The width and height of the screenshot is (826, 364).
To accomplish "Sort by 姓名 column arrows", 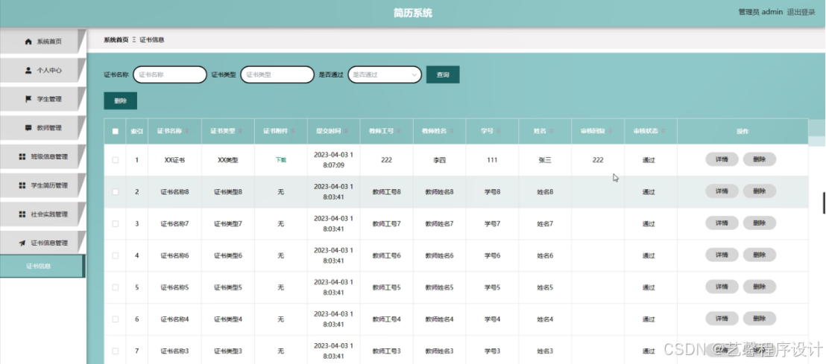I will [552, 131].
